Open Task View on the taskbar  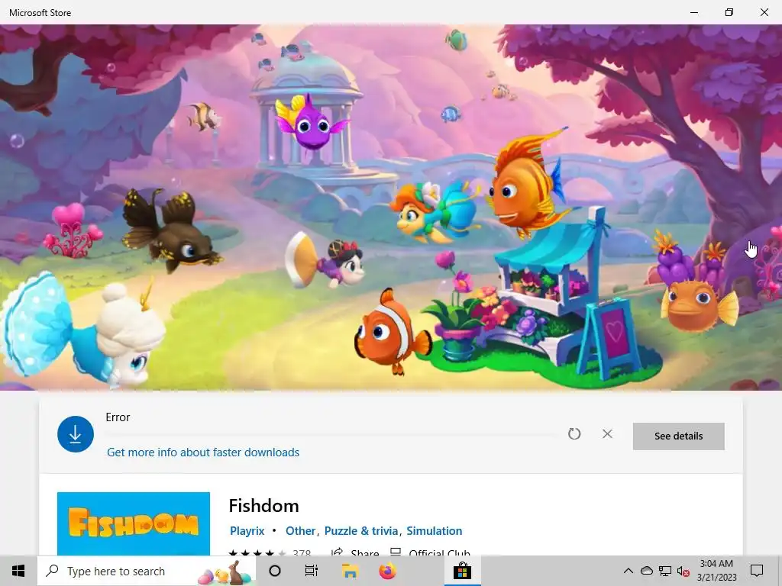pos(312,571)
